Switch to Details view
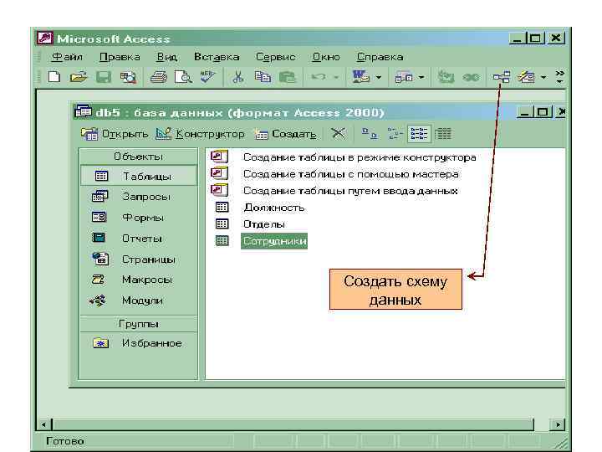The height and width of the screenshot is (452, 602). tap(443, 133)
